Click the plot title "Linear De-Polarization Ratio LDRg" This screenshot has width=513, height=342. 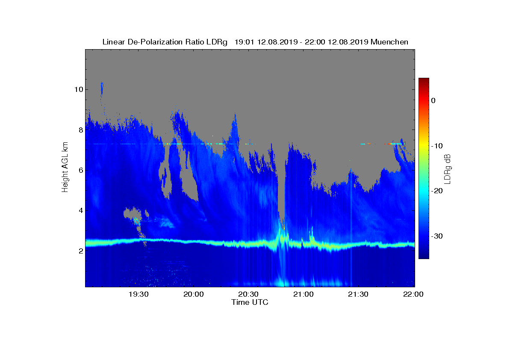pyautogui.click(x=165, y=42)
